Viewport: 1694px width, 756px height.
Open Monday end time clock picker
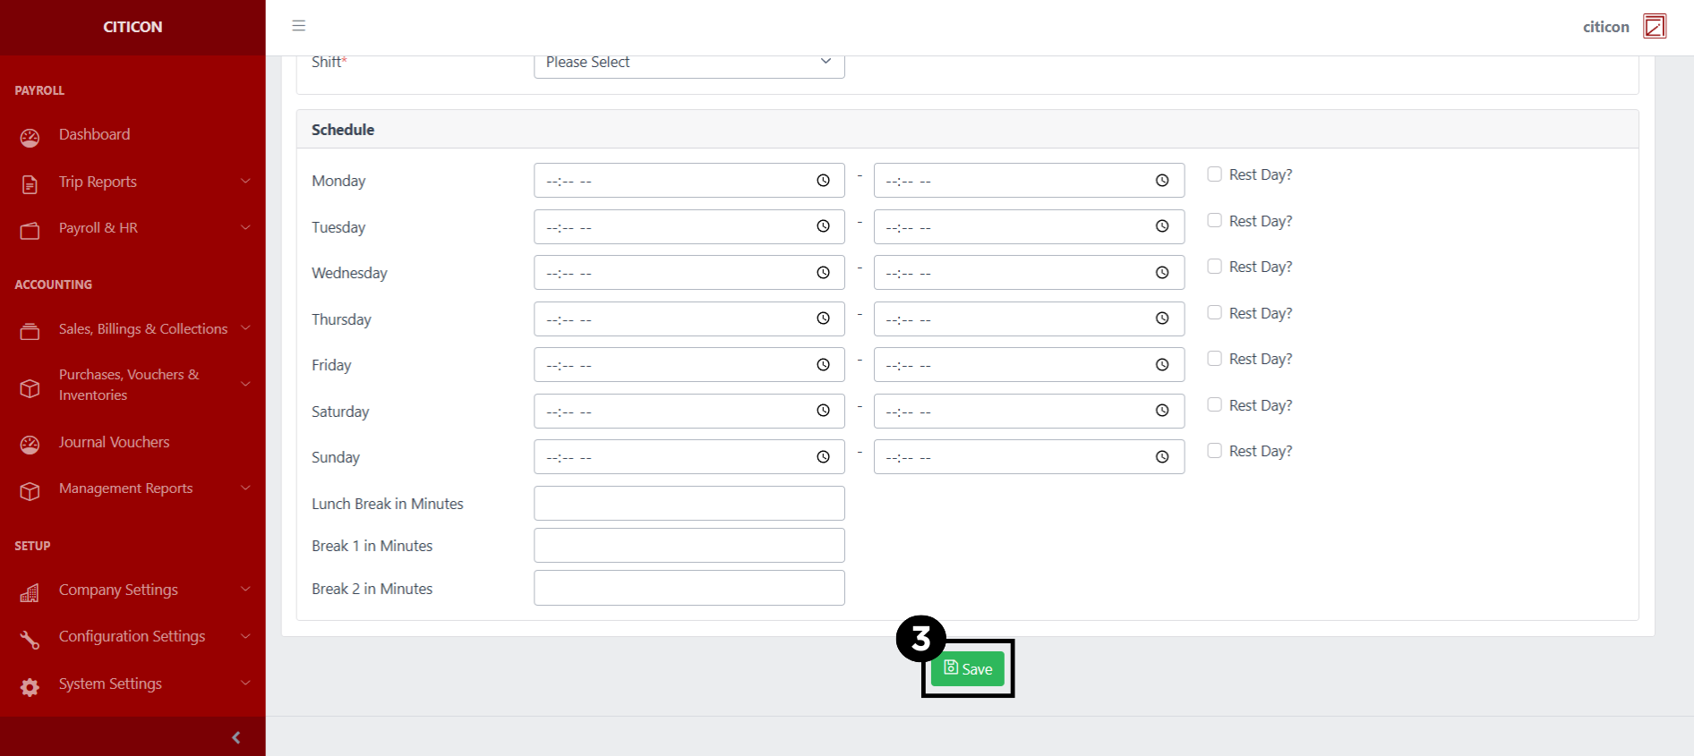1162,181
